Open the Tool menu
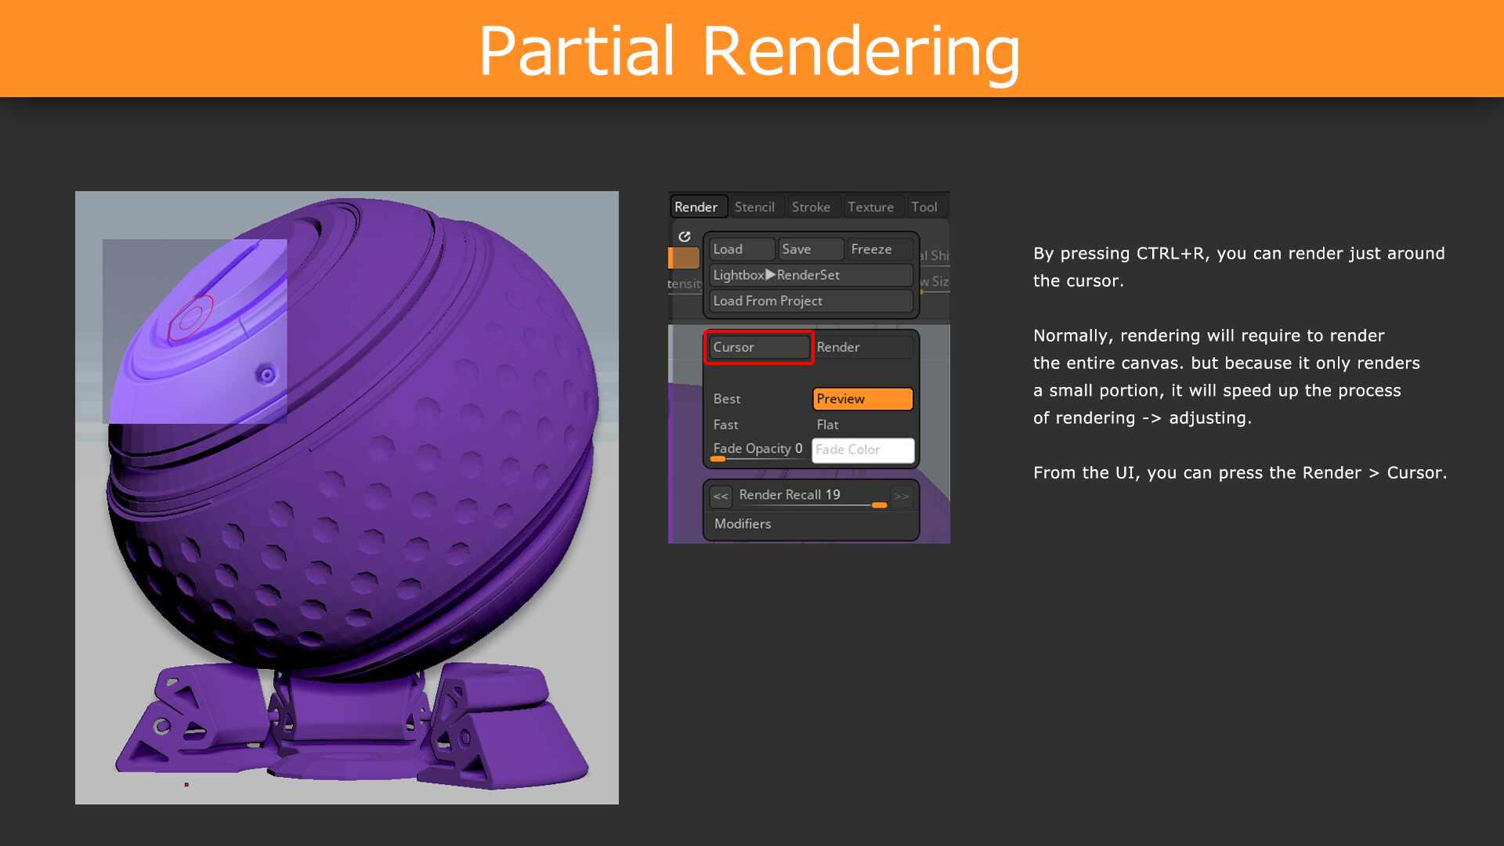1504x846 pixels. pos(924,207)
